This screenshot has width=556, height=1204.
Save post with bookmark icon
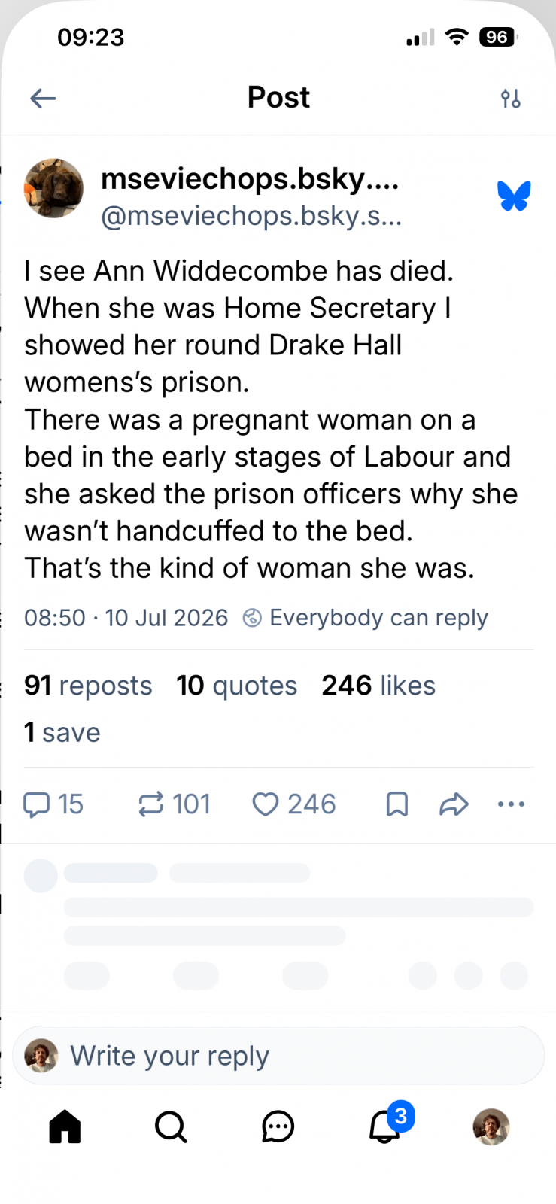(x=396, y=804)
